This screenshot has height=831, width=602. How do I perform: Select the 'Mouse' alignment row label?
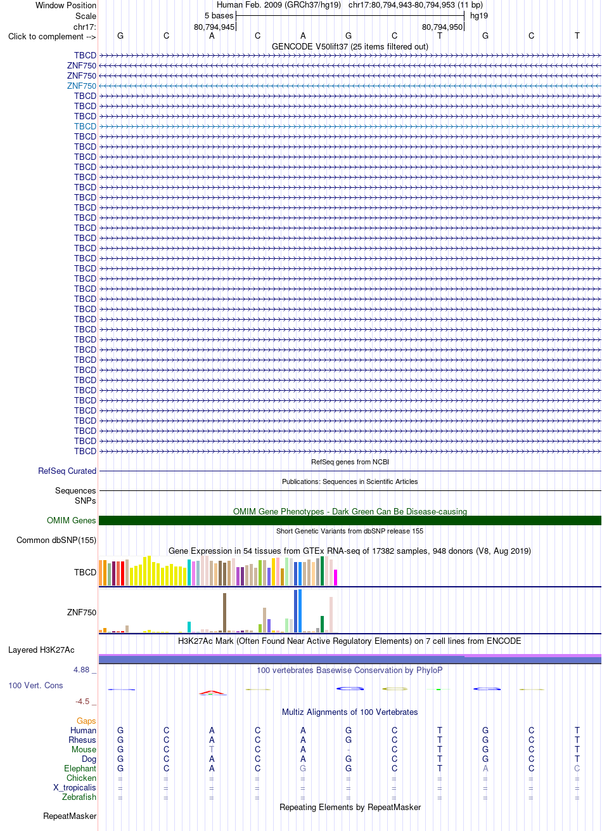pyautogui.click(x=84, y=750)
